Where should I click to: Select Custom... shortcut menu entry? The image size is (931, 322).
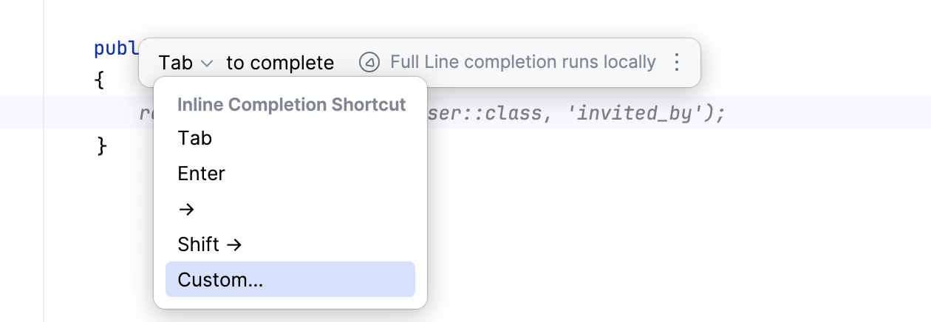click(220, 280)
